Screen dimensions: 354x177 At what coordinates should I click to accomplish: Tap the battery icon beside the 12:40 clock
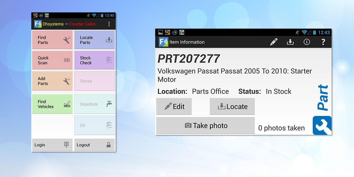click(102, 15)
